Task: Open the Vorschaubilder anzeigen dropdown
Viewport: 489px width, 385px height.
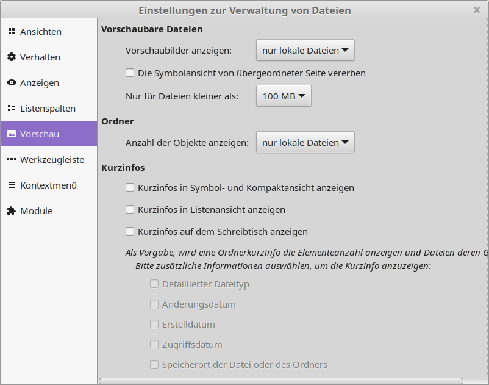Action: pos(305,51)
